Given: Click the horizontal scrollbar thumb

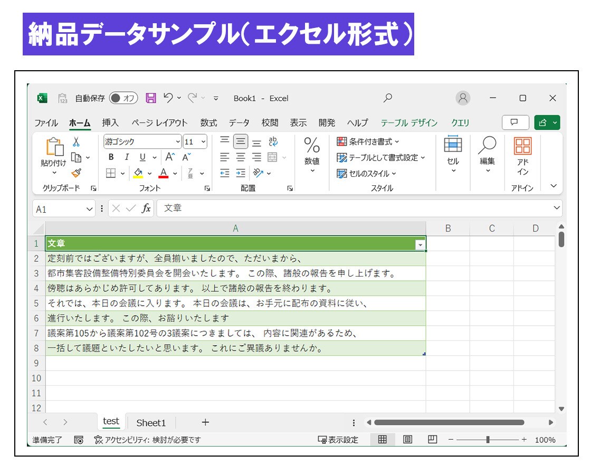Looking at the screenshot, I should 449,422.
